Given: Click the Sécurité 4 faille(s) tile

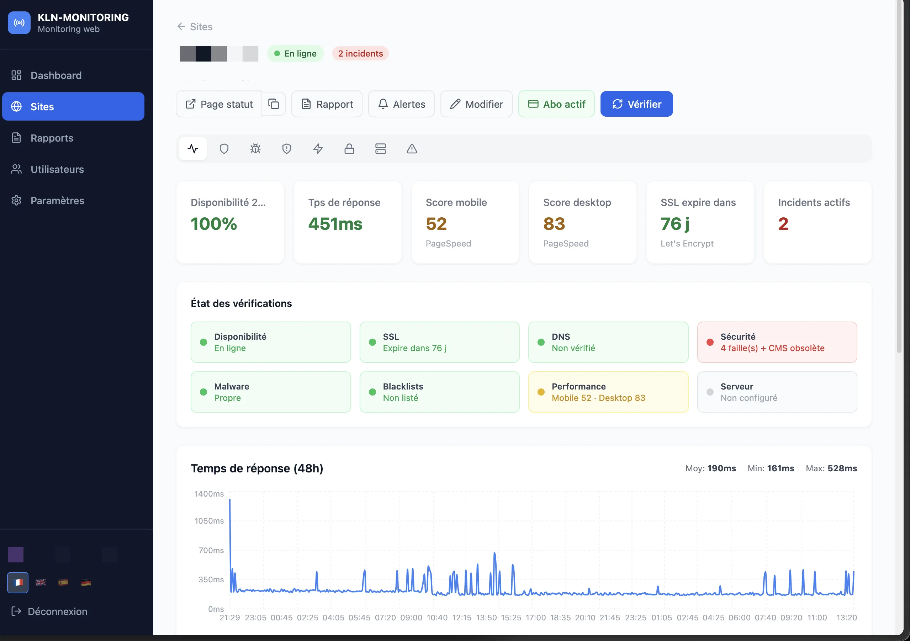Looking at the screenshot, I should tap(777, 342).
